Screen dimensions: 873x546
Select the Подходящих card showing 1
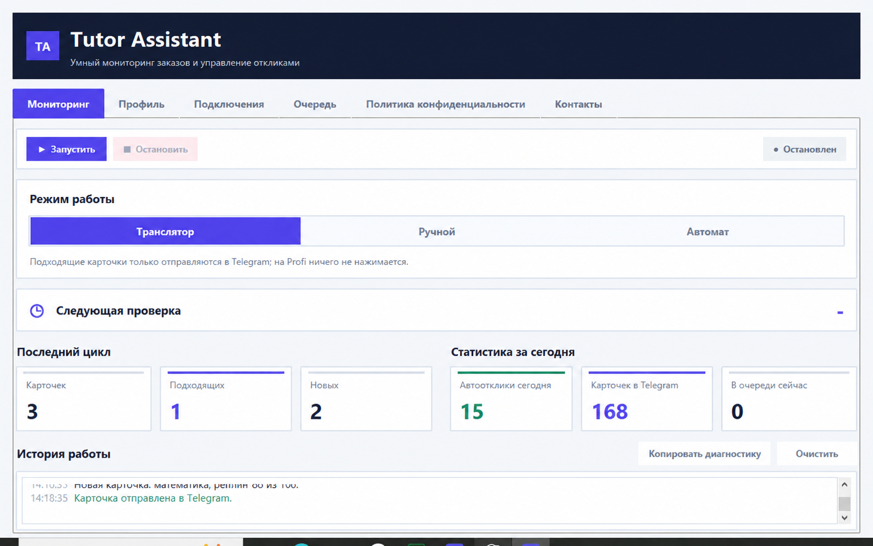pyautogui.click(x=226, y=399)
